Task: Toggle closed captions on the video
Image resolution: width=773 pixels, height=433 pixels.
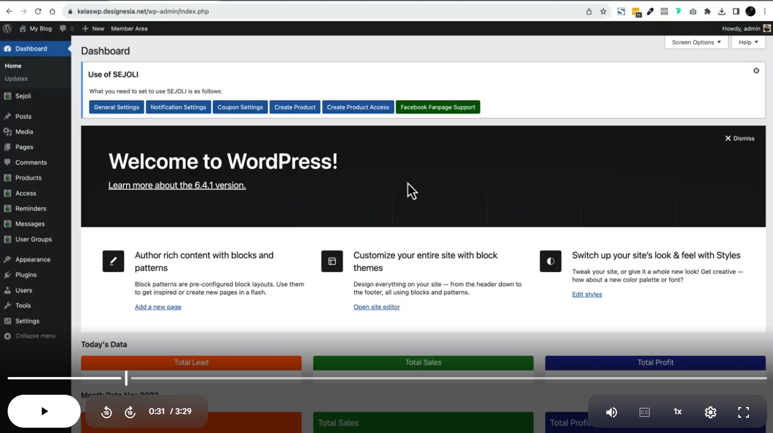Action: [x=645, y=412]
